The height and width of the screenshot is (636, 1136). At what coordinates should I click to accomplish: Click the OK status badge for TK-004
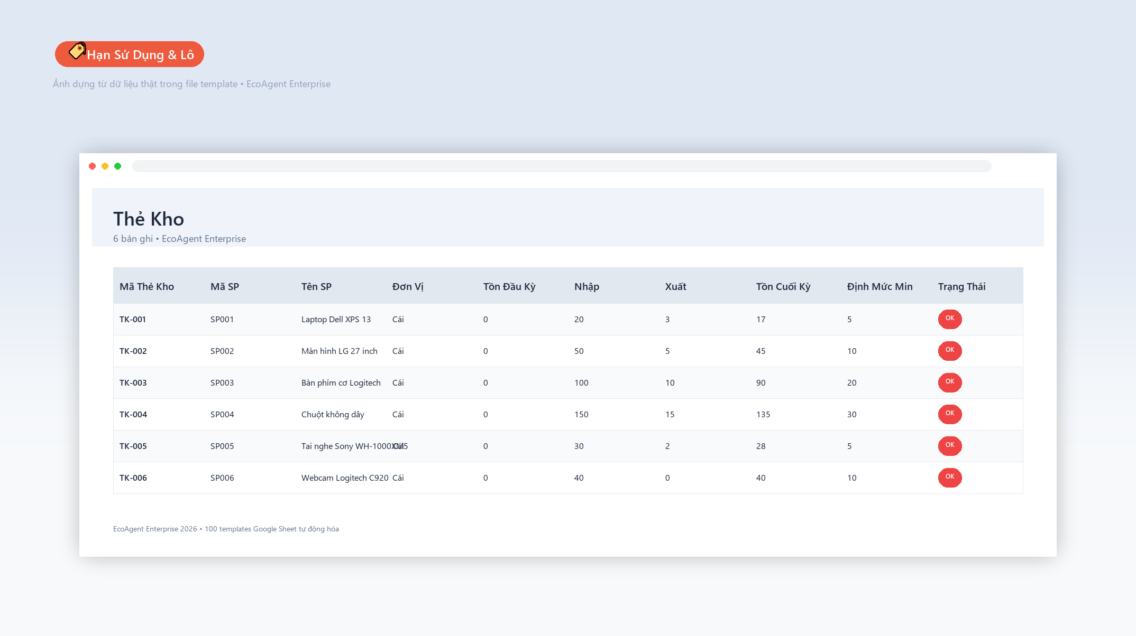950,414
